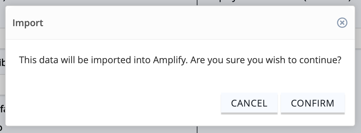Image resolution: width=361 pixels, height=133 pixels.
Task: Select the import confirmation message text
Action: pyautogui.click(x=180, y=60)
